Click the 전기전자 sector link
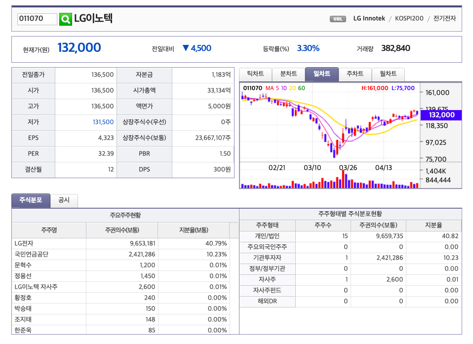Screen dimensions: 473x344 [x=445, y=18]
